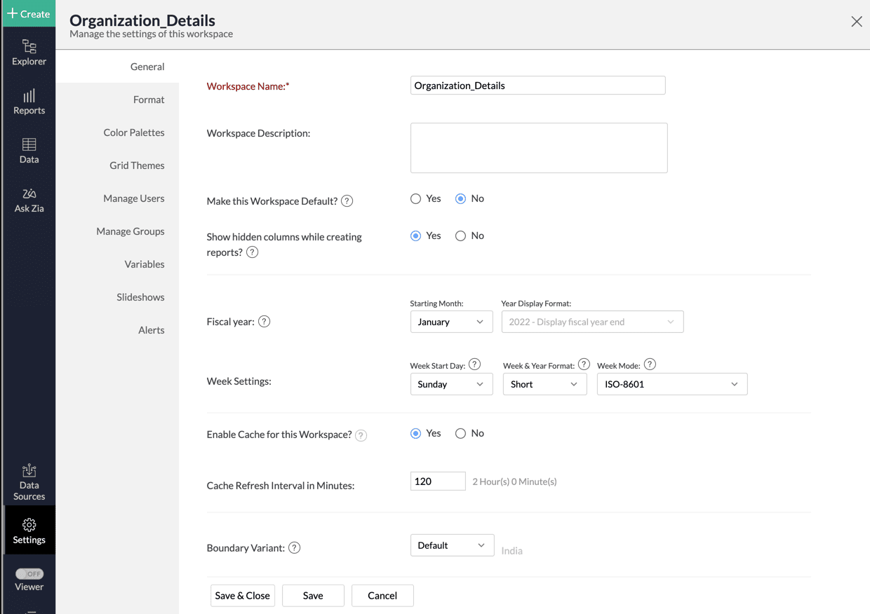Open Ask Zia assistant

pos(29,200)
